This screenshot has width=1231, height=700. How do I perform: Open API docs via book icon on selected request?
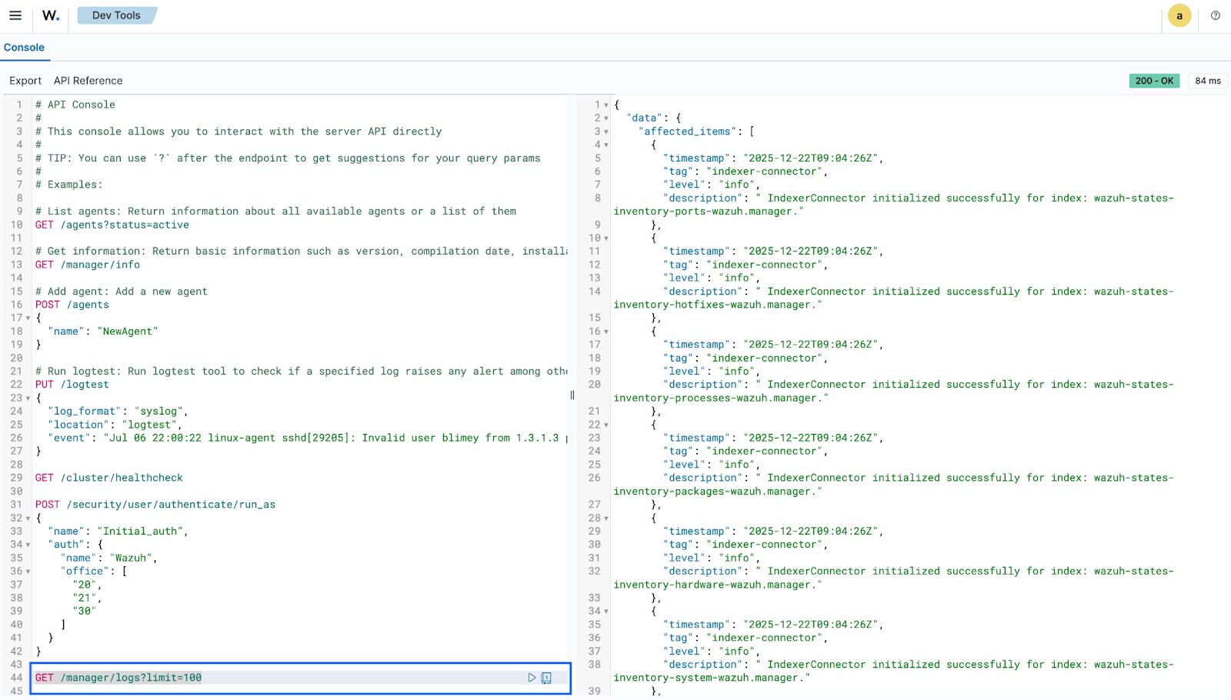pos(546,678)
